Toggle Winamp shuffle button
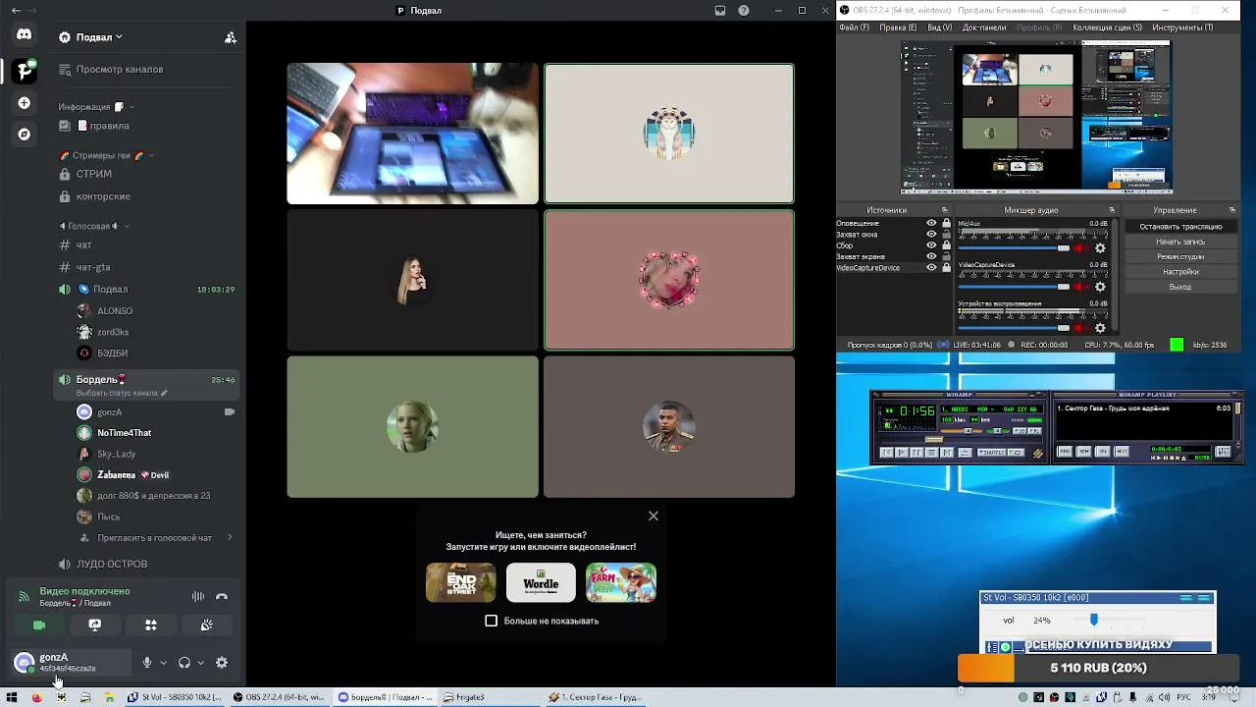The image size is (1256, 707). click(991, 453)
